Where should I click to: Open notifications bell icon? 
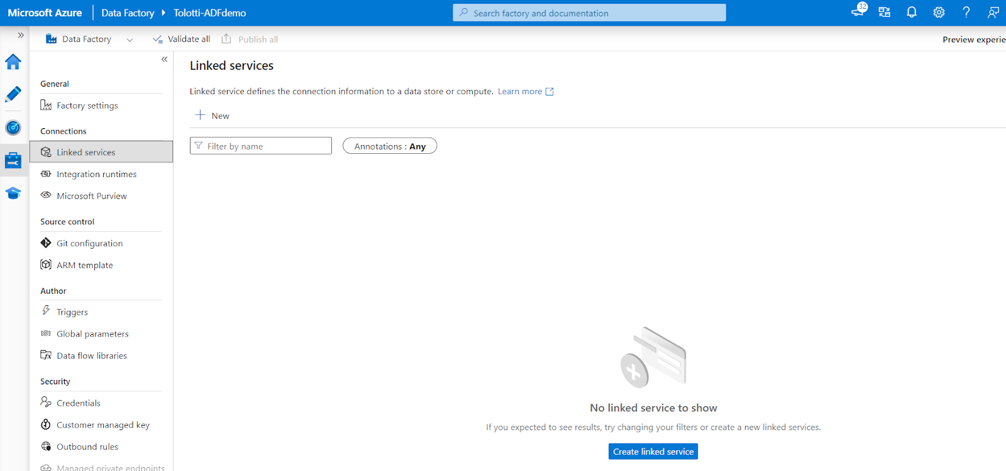coord(912,13)
